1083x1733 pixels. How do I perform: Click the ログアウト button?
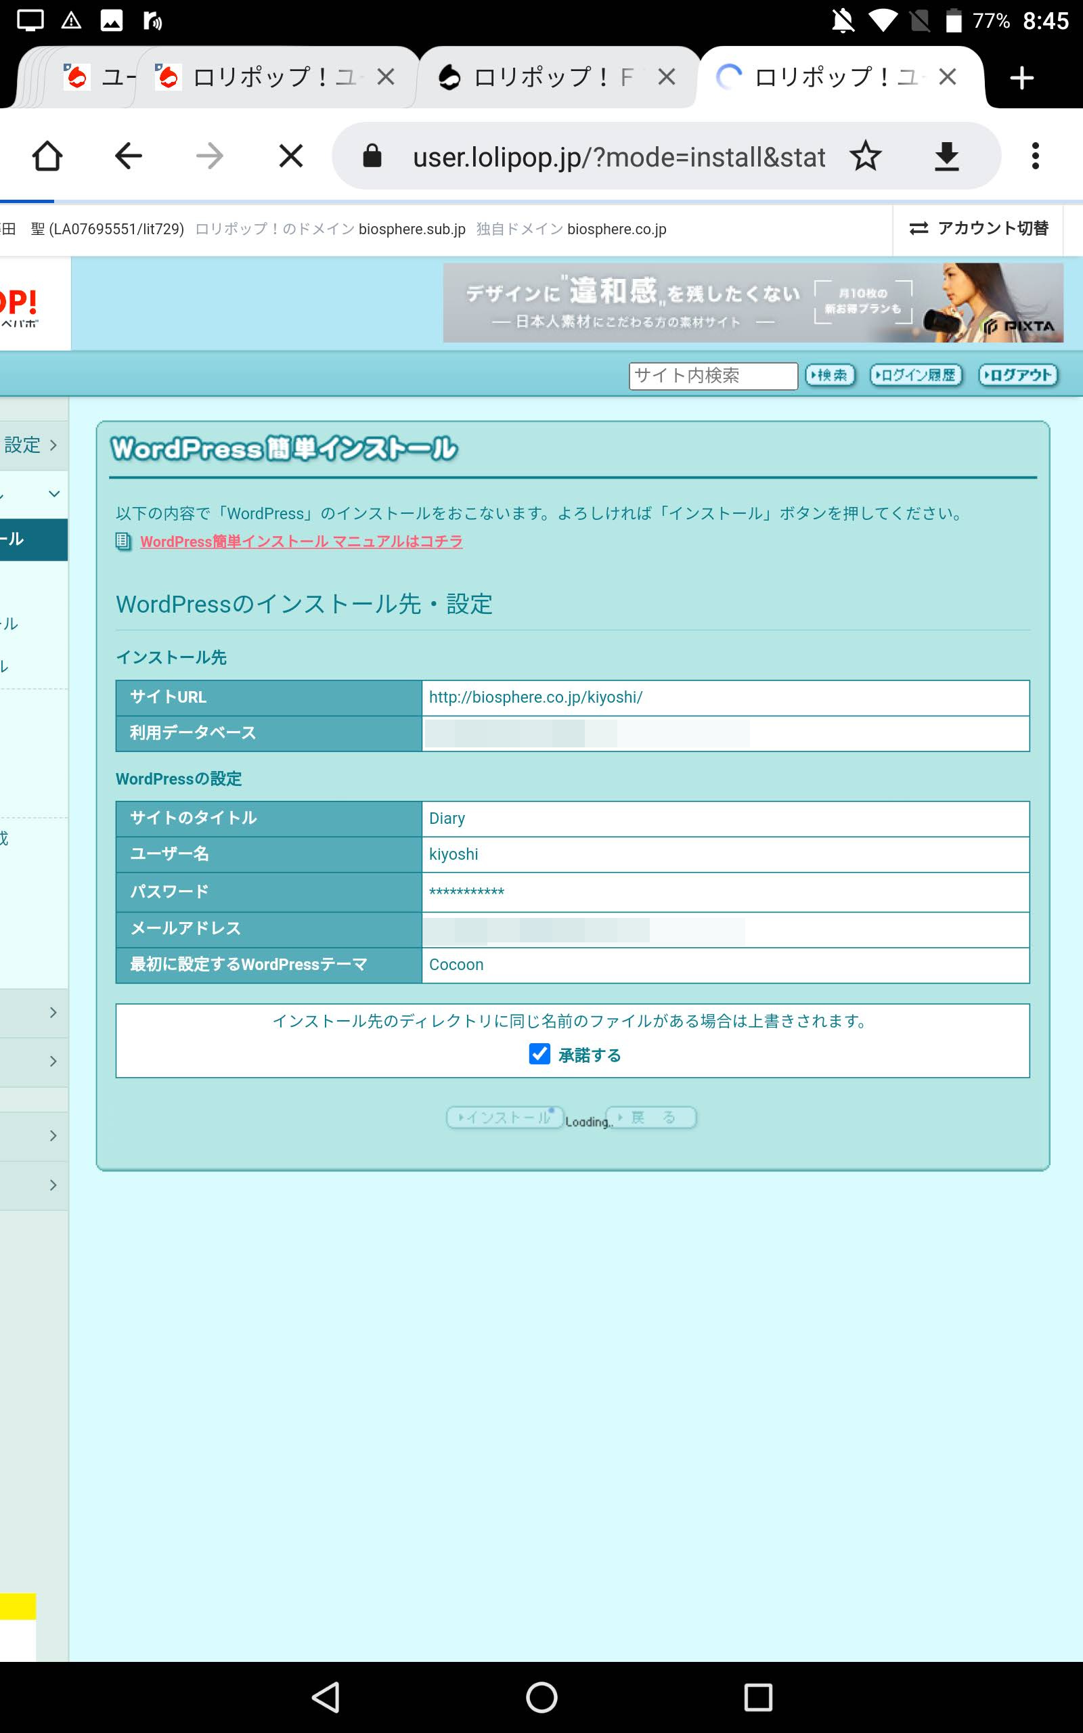point(1018,375)
